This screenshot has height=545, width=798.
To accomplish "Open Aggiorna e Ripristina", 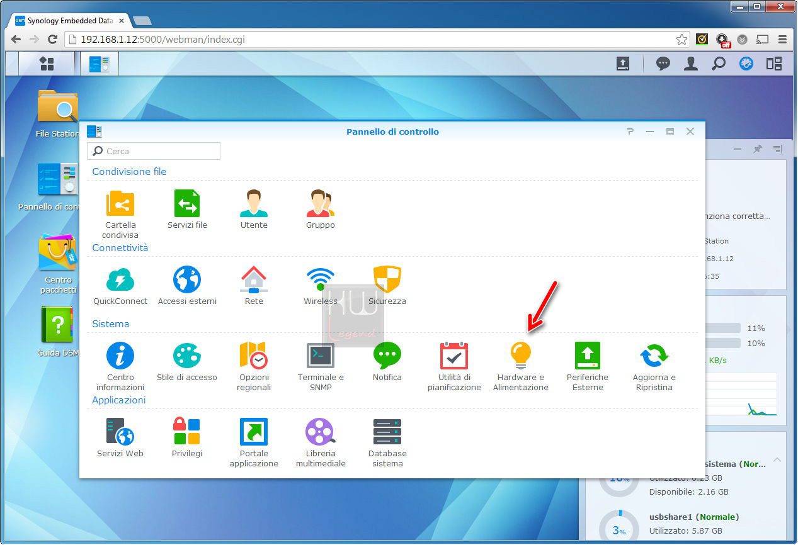I will click(x=654, y=367).
